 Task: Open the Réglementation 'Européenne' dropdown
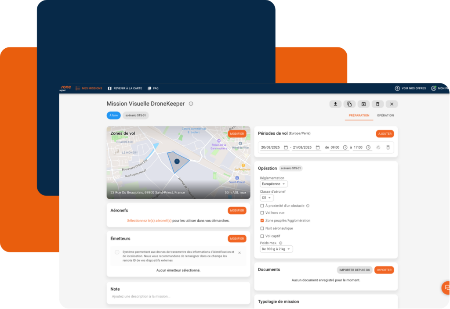pos(274,184)
